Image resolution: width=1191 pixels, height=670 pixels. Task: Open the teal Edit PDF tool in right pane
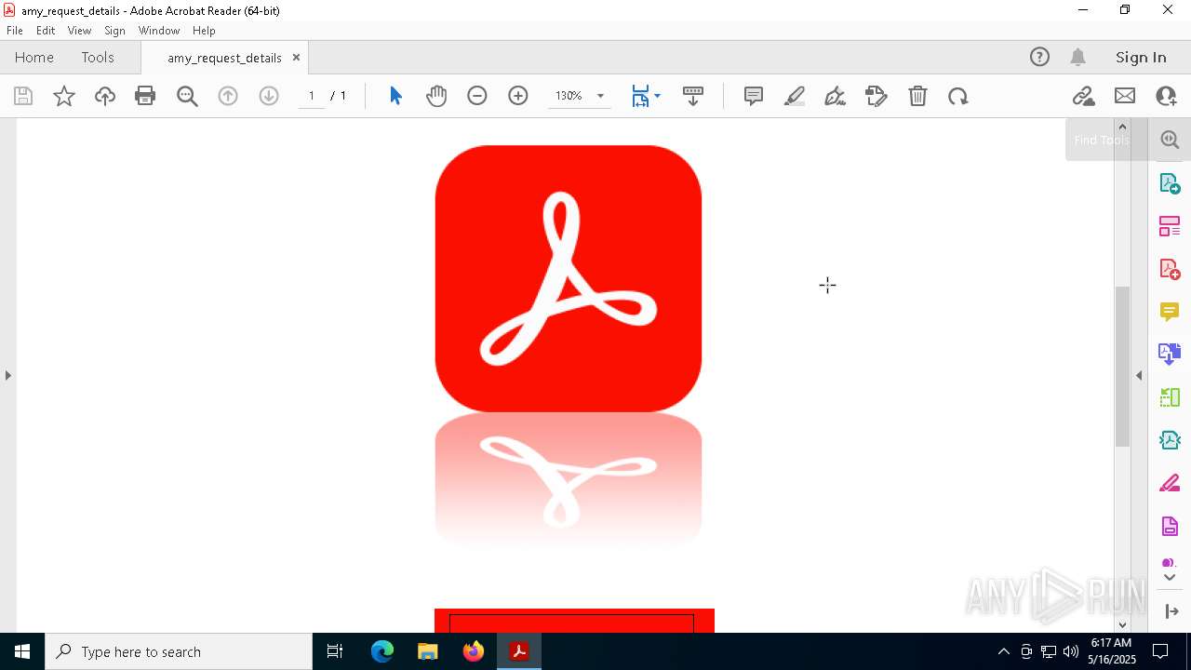tap(1170, 440)
